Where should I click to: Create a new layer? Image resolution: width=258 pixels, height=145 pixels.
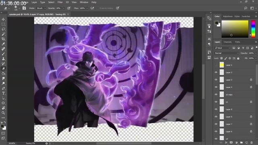pyautogui.click(x=246, y=143)
